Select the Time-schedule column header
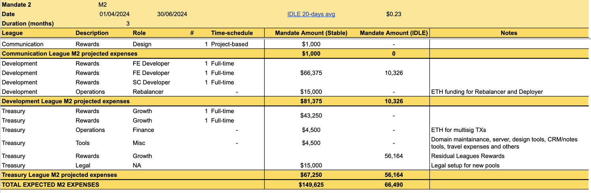591x193 pixels. [232, 33]
